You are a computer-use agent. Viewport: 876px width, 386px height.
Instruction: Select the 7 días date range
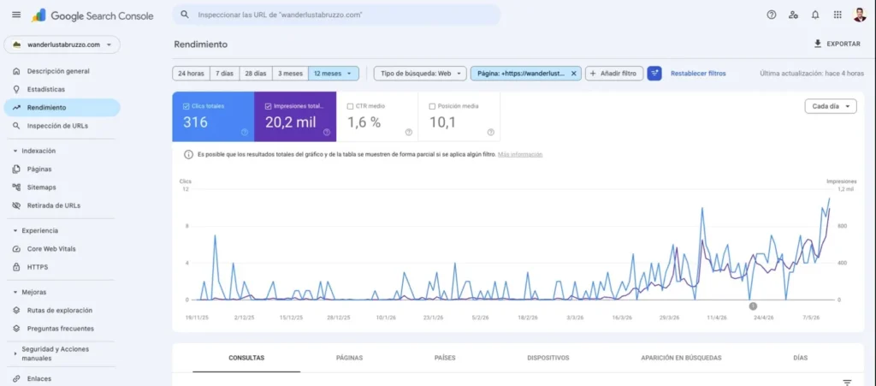225,74
